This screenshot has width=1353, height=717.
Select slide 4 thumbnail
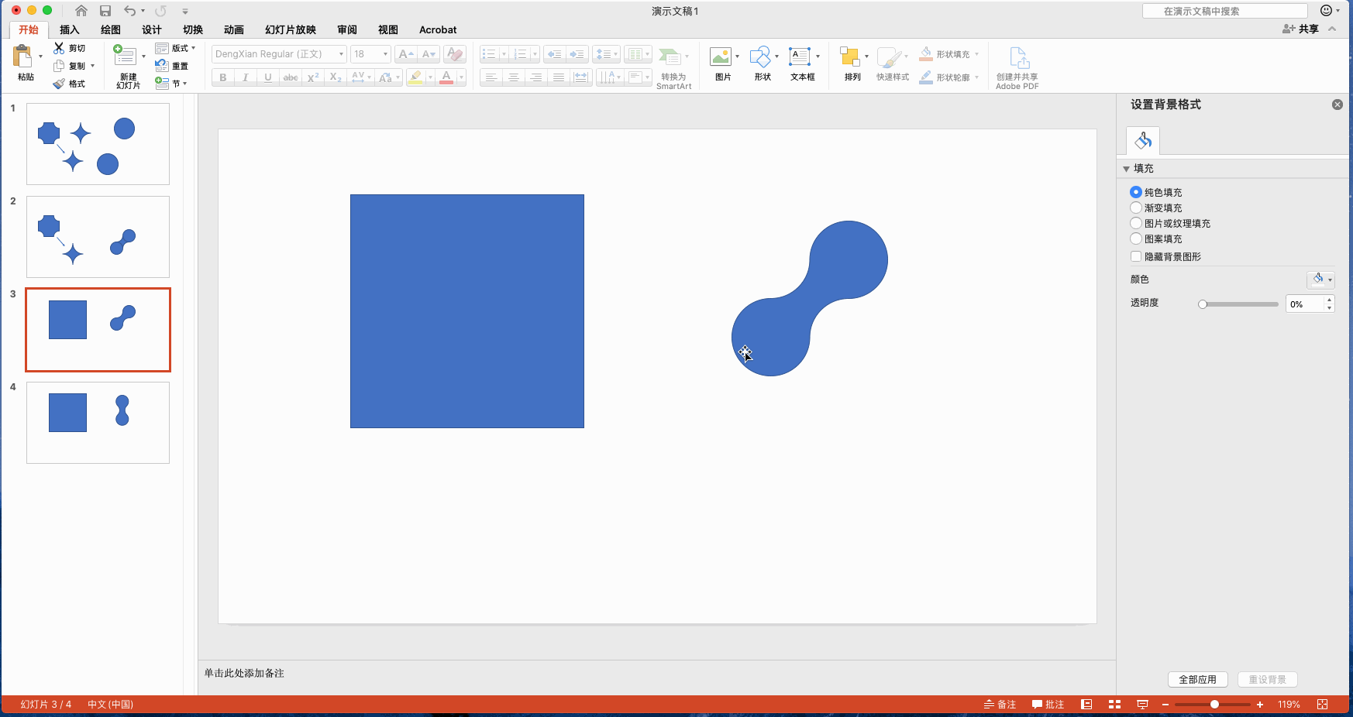(98, 422)
